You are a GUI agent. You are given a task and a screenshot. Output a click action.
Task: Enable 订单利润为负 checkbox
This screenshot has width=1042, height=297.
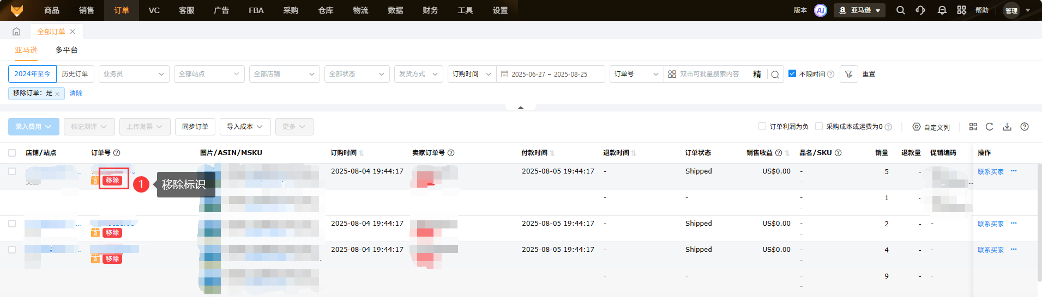pos(762,126)
